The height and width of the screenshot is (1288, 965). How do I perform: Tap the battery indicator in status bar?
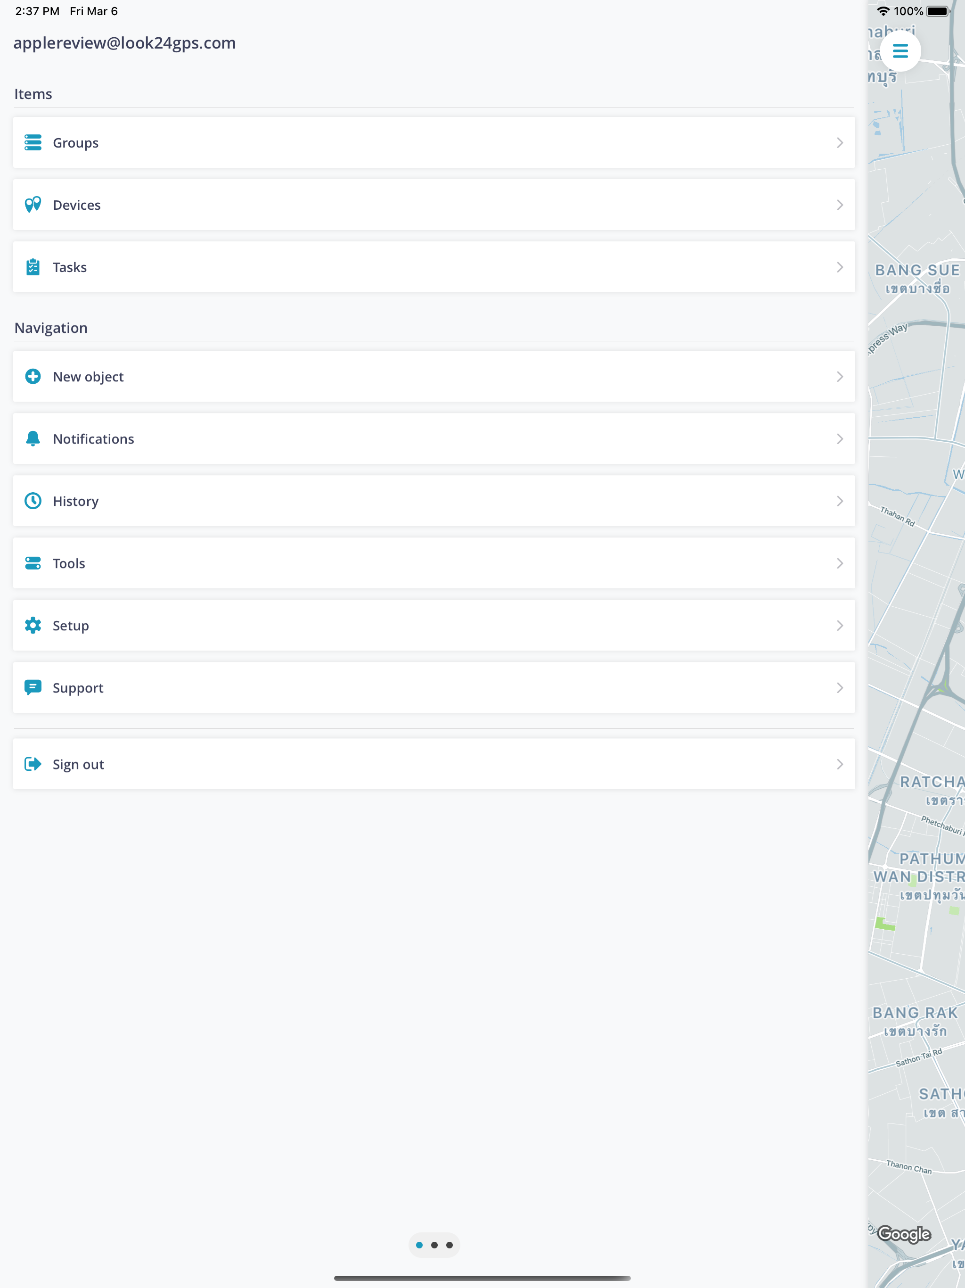tap(938, 11)
